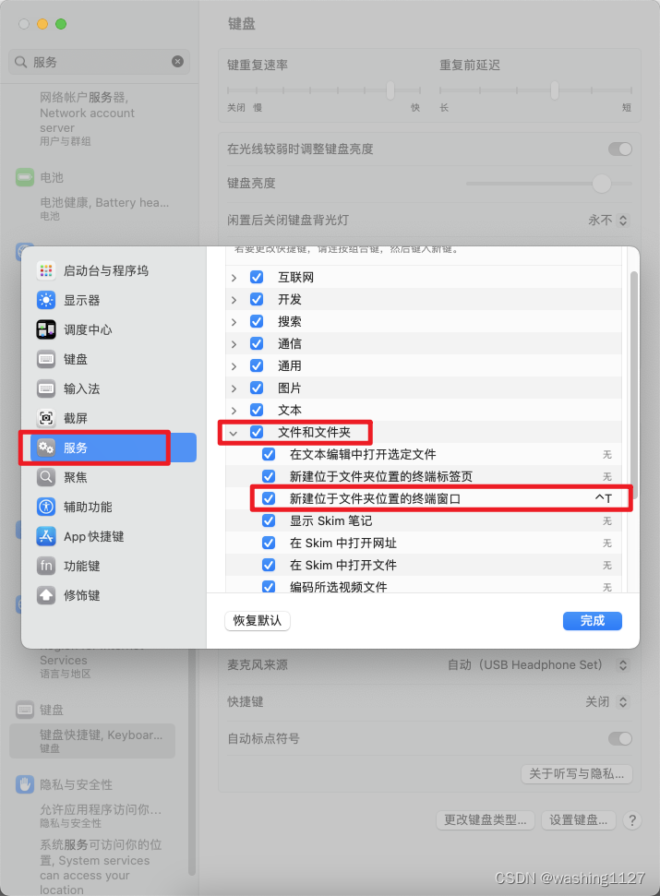Expand the 图片 services group

point(234,388)
